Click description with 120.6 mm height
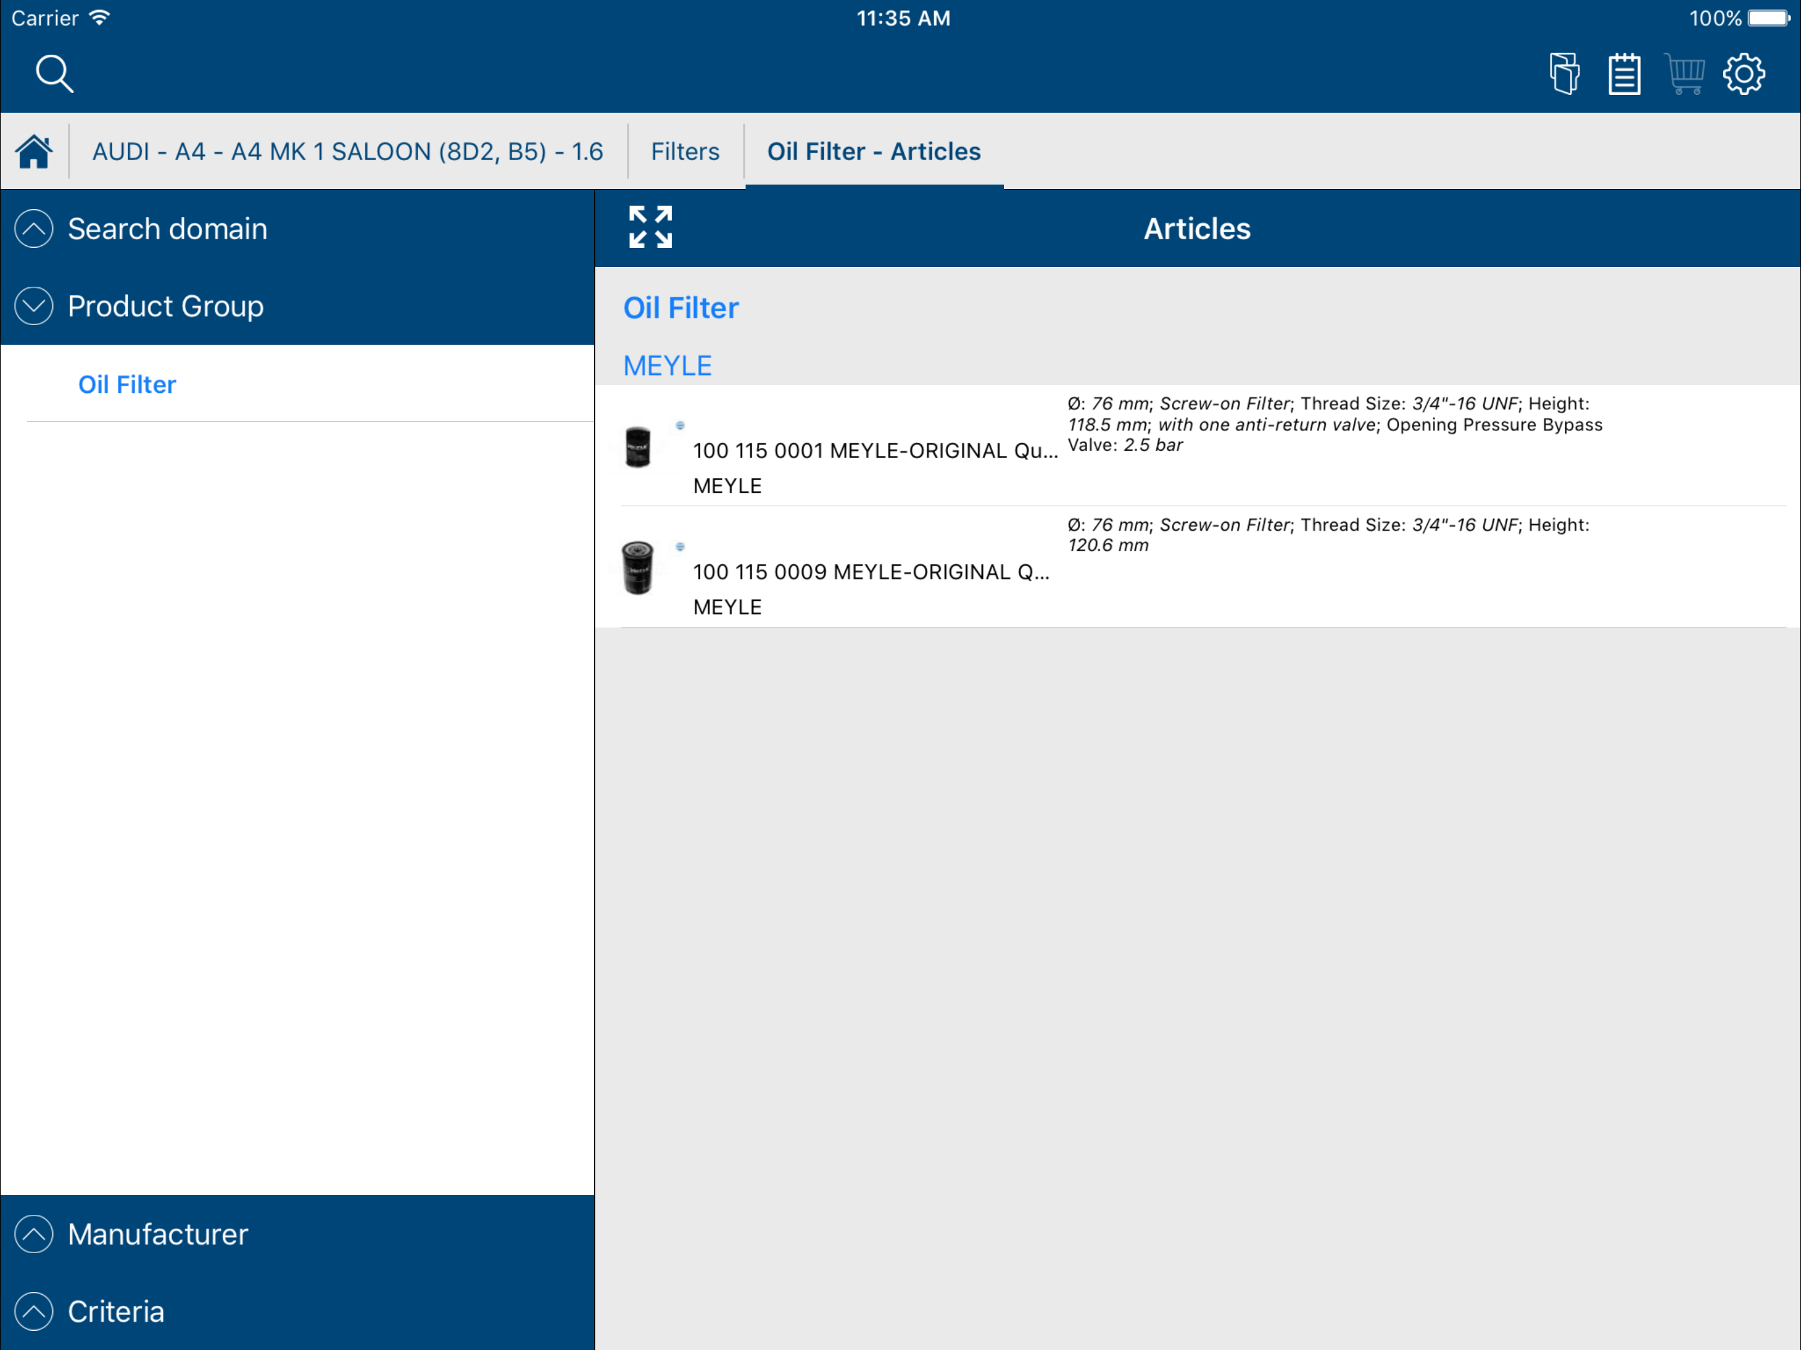Viewport: 1801px width, 1350px height. point(1329,535)
